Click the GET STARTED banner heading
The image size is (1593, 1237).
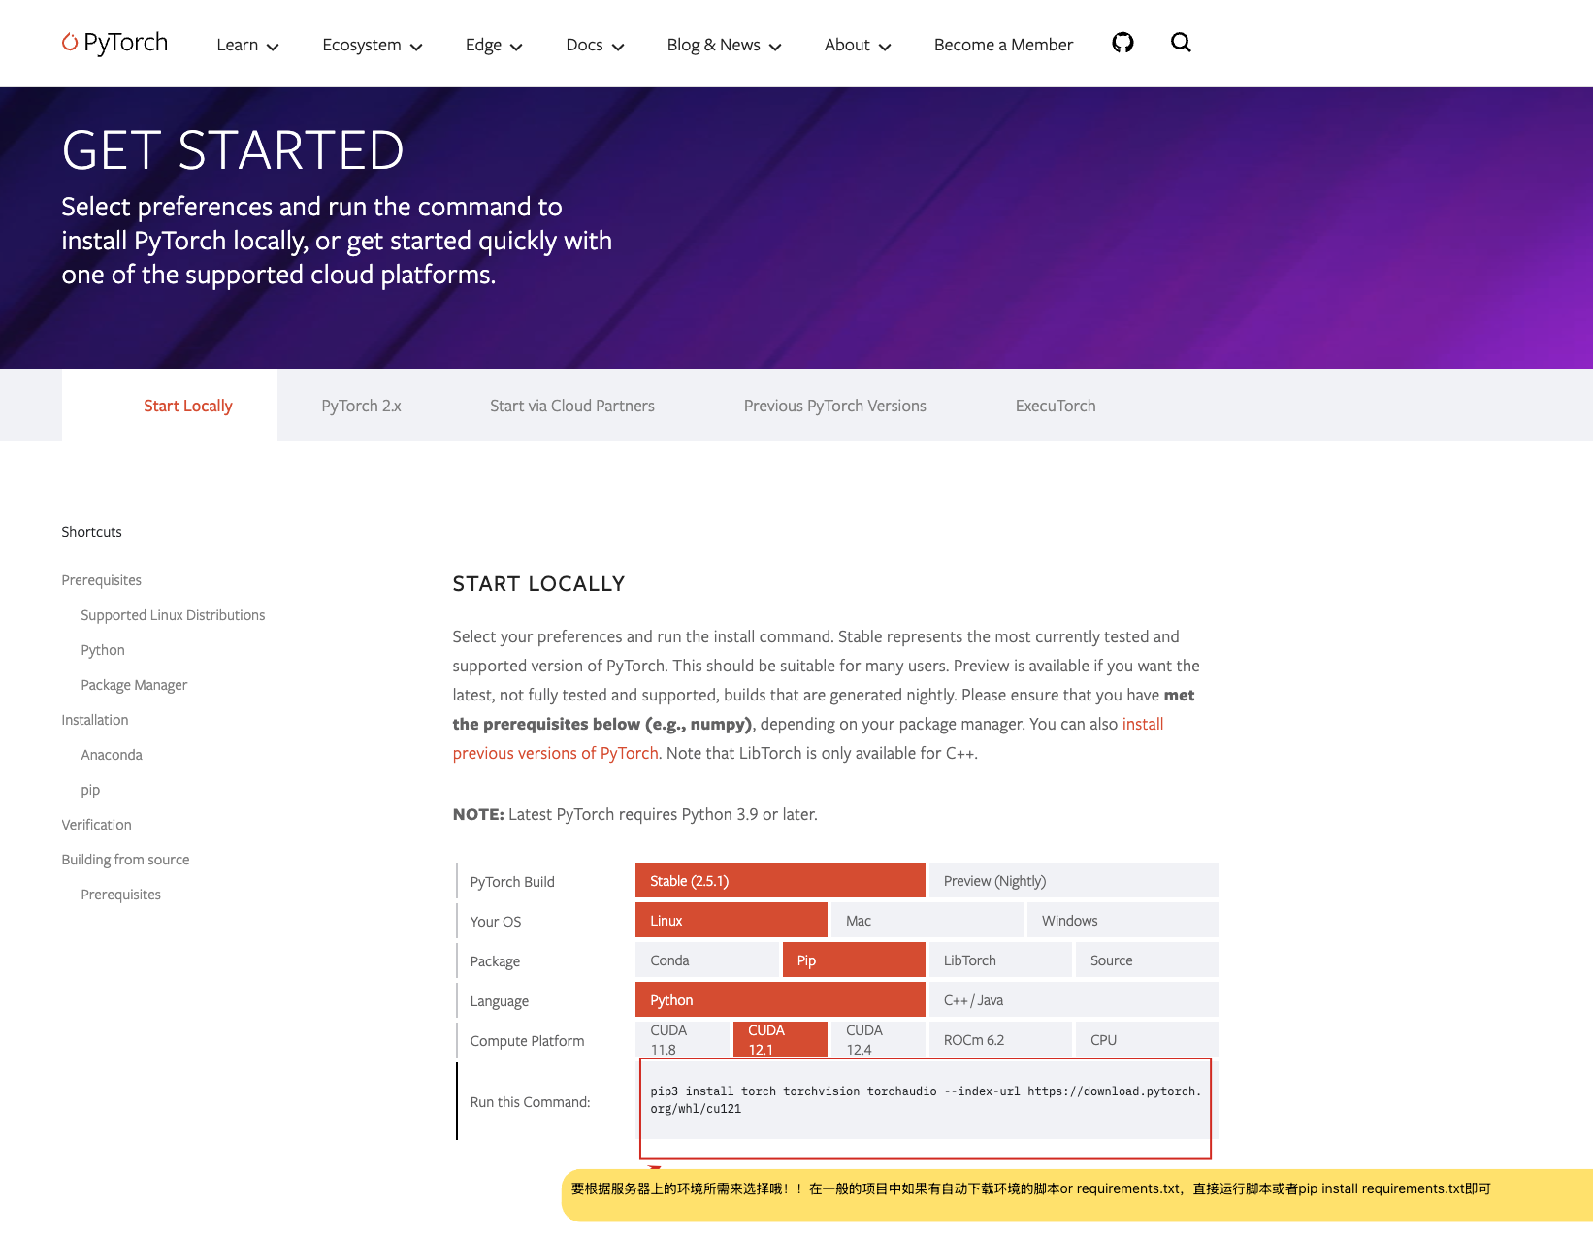pos(233,150)
